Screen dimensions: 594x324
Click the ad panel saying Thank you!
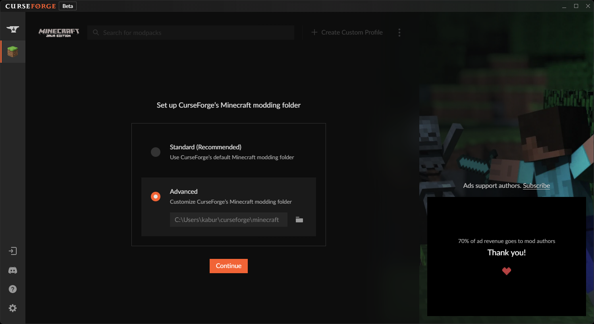coord(507,256)
